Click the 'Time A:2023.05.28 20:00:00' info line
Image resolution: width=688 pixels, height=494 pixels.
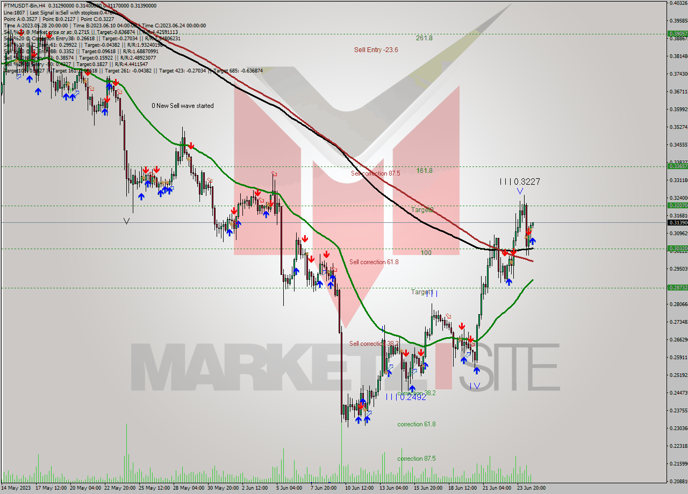click(104, 25)
